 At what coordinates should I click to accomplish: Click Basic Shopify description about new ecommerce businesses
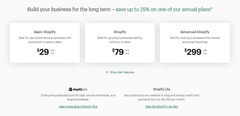[45, 40]
